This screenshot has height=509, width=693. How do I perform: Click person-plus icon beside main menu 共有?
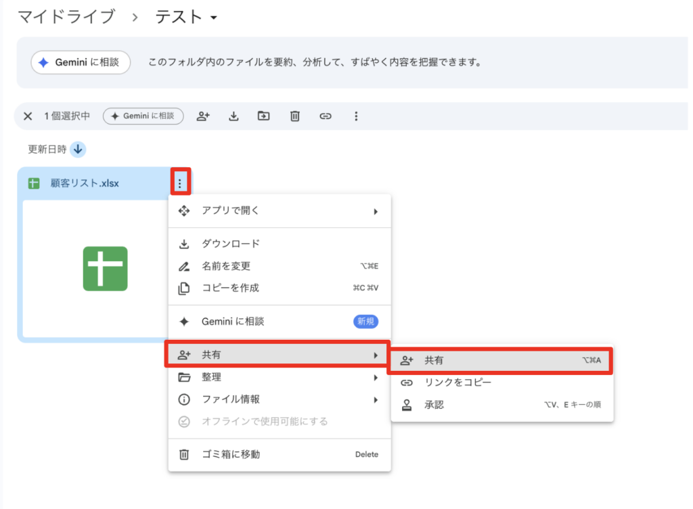(184, 355)
